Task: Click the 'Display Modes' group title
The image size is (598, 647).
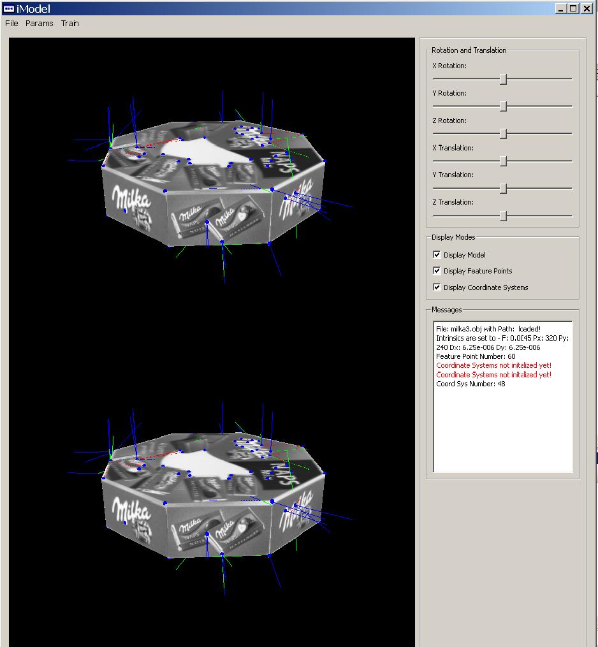Action: pyautogui.click(x=453, y=237)
